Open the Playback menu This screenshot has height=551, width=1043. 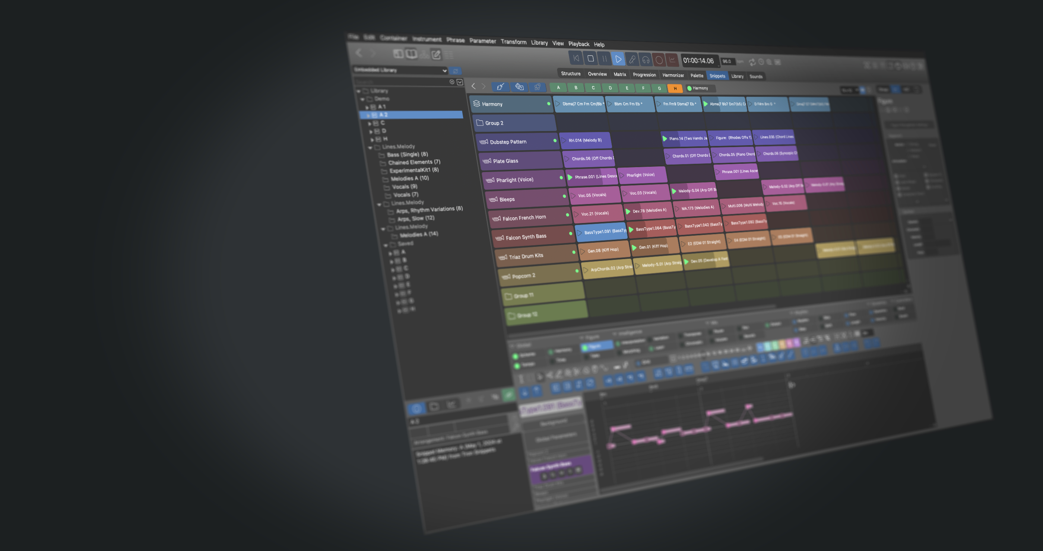pos(578,44)
